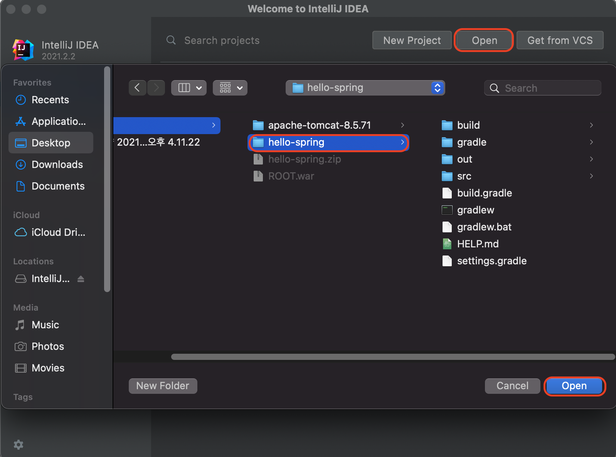Click the Music note icon in Media
Screen dimensions: 616x457
tap(20, 325)
